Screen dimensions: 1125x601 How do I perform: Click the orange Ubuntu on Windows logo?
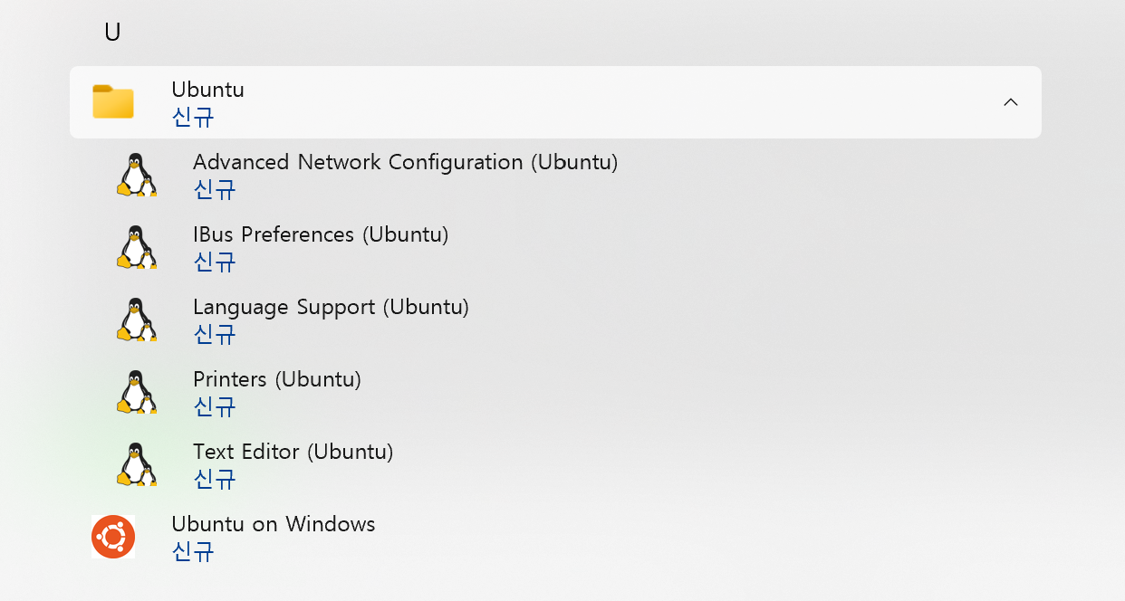pyautogui.click(x=113, y=537)
